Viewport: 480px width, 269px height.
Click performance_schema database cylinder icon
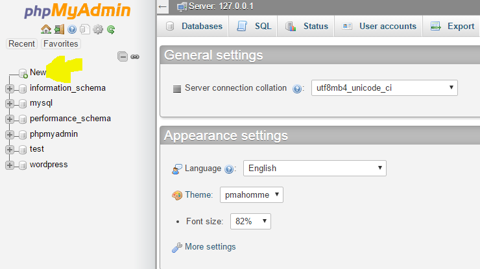(22, 119)
